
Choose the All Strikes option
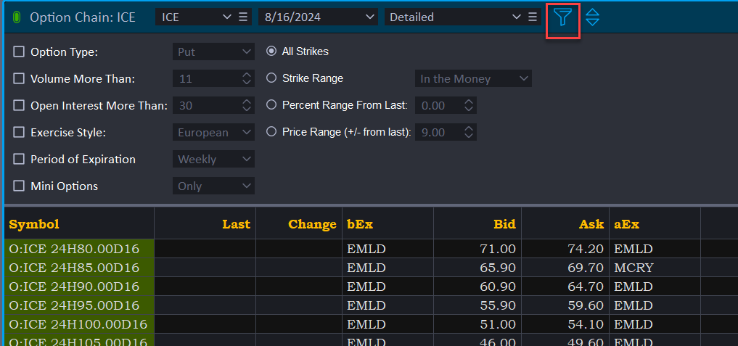(272, 52)
